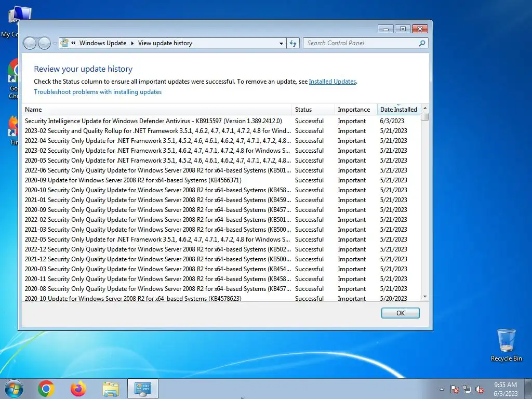Screen dimensions: 532x399
Task: Click the Forward navigation arrow button
Action: [x=45, y=43]
